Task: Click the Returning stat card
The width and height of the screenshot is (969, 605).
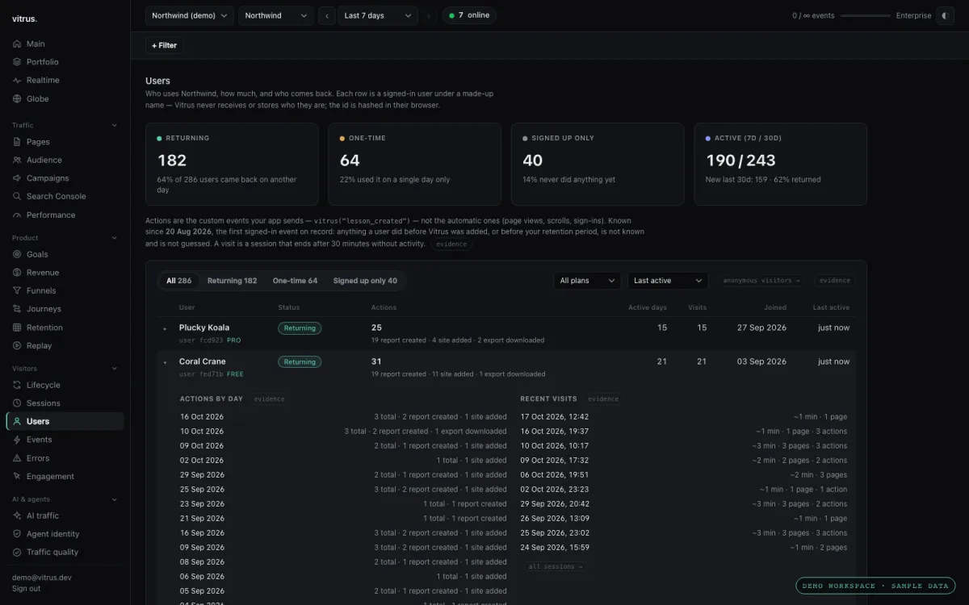Action: click(x=232, y=164)
